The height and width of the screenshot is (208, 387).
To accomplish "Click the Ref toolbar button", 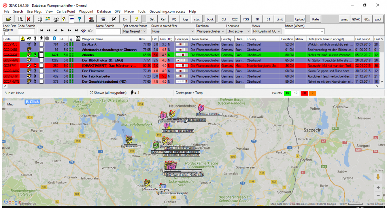I will point(163,19).
